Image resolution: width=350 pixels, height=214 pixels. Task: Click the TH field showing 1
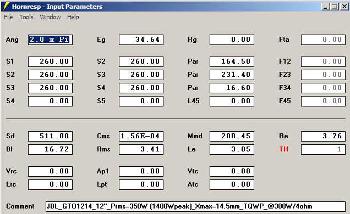(x=323, y=149)
